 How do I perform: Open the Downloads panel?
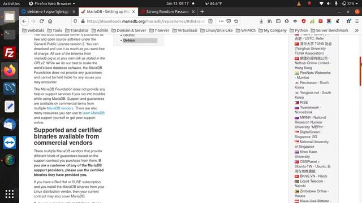pos(261,21)
